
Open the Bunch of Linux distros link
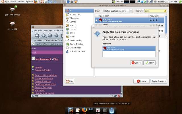click(46, 75)
